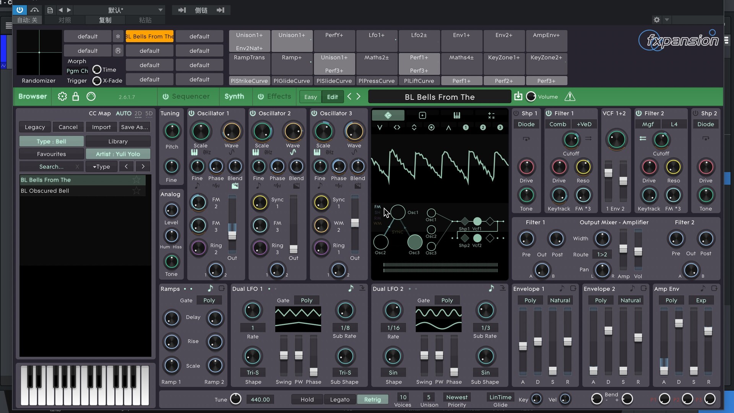Open Dual LFO 2 1/16 rate selector

(x=393, y=328)
